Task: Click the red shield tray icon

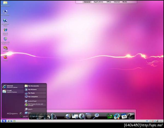Action: (x=153, y=121)
